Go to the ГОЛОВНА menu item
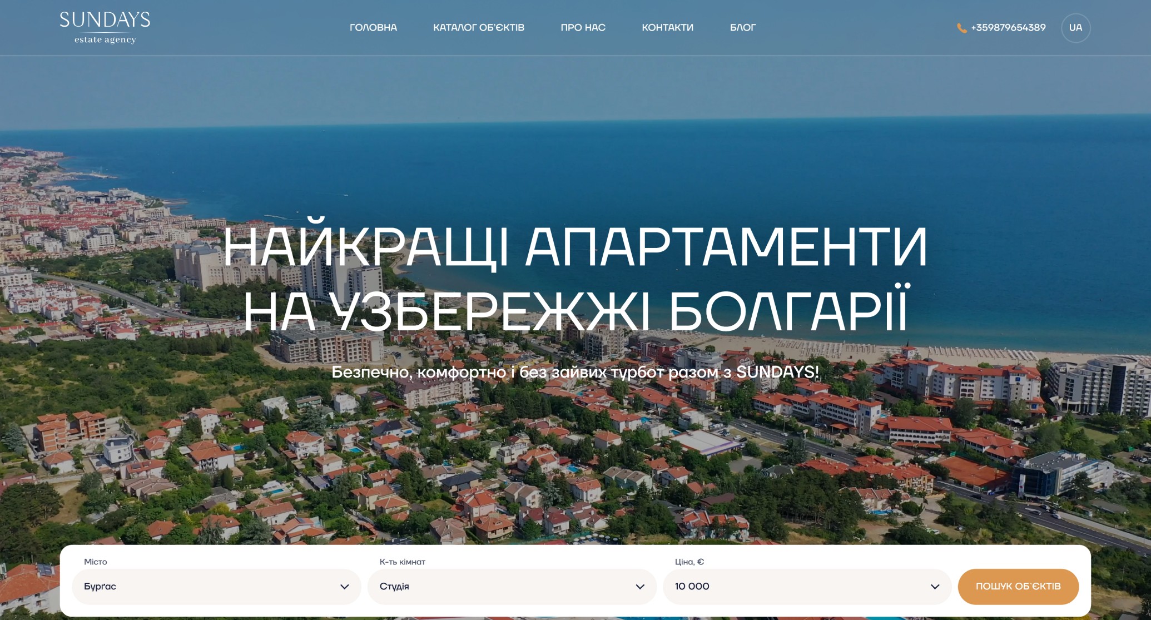1151x620 pixels. 373,28
